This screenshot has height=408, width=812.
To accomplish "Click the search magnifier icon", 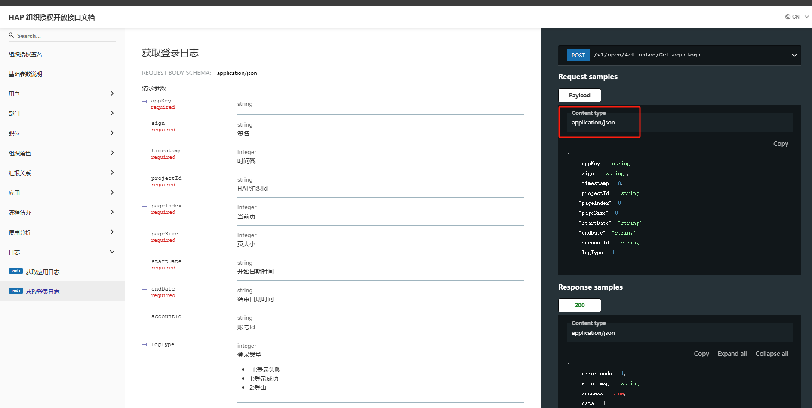I will (11, 35).
